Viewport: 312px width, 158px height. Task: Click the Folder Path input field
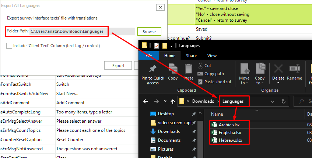point(82,31)
